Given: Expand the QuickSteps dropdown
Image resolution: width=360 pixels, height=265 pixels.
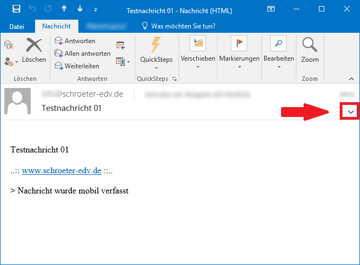Looking at the screenshot, I should tap(156, 55).
